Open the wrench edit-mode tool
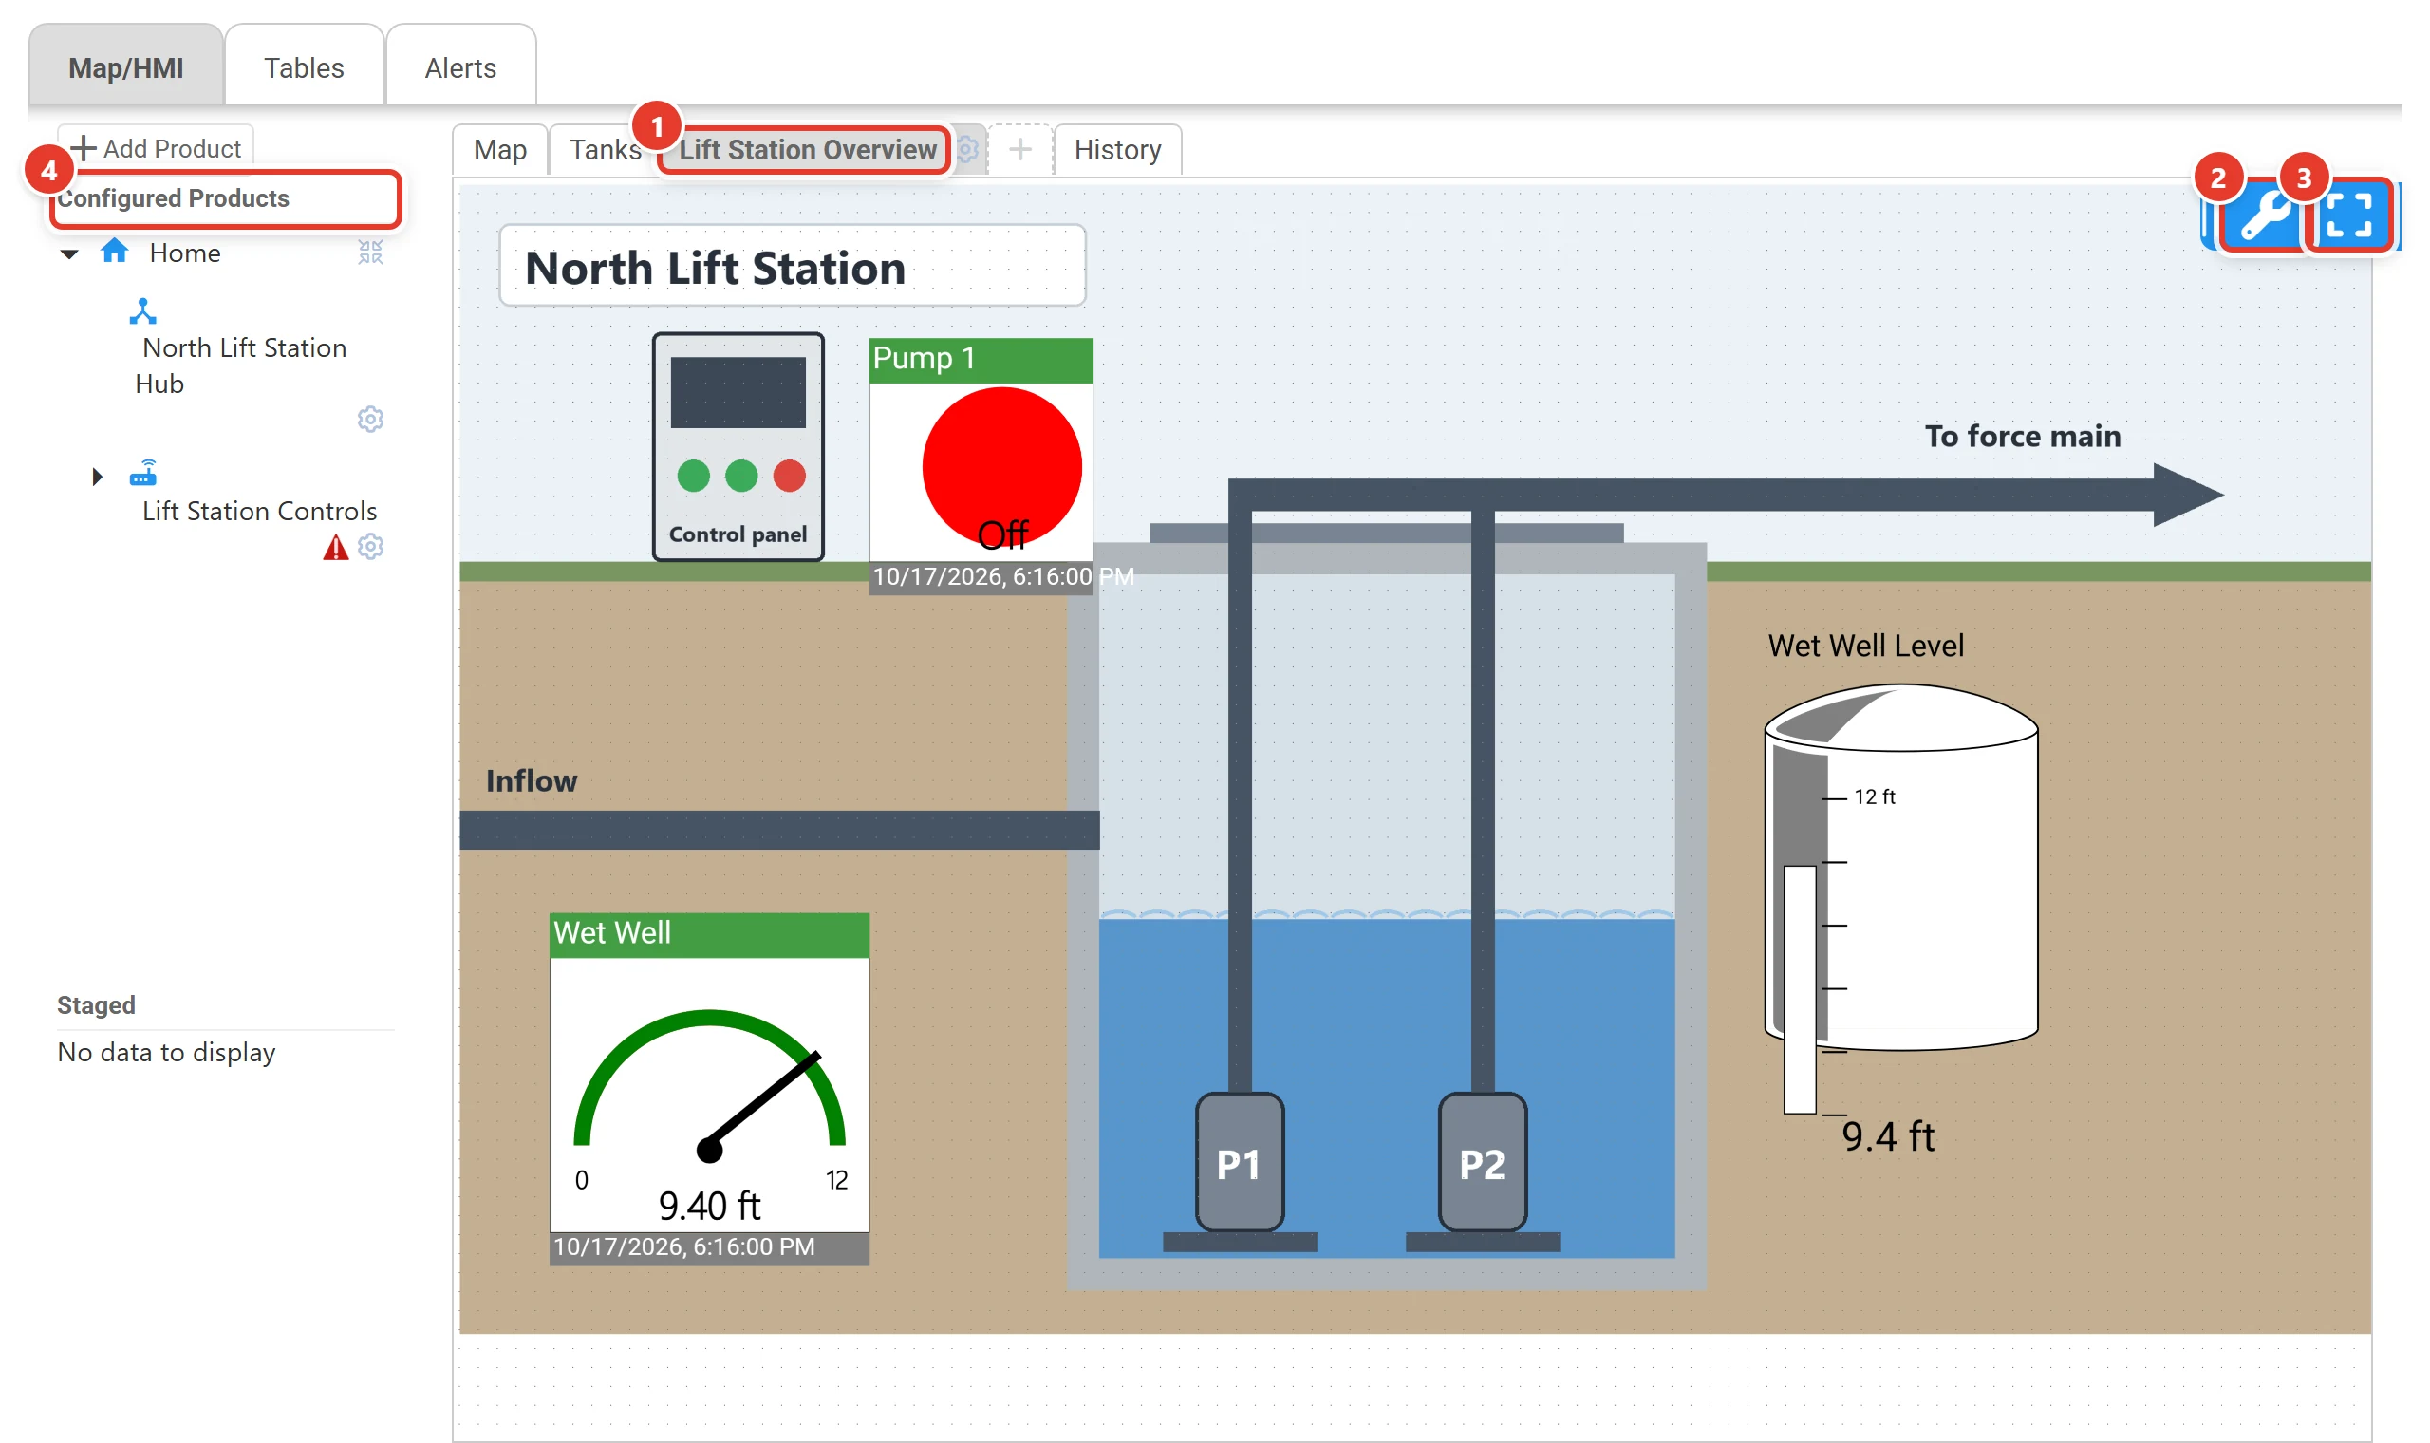 pos(2264,215)
